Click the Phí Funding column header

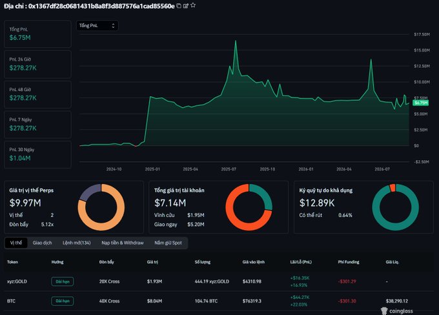349,262
